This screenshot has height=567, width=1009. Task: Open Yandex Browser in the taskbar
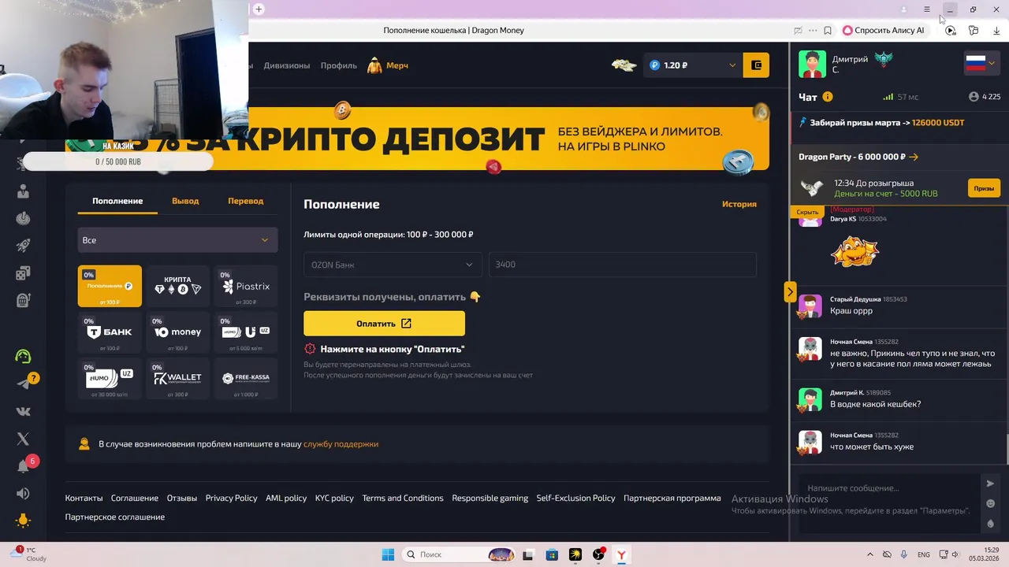point(621,554)
